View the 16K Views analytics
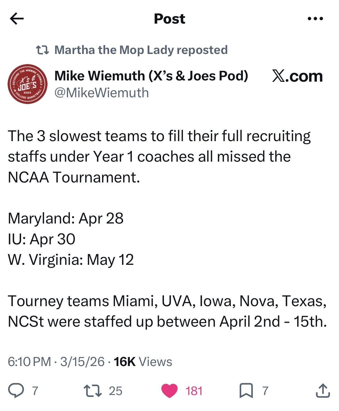 (143, 362)
